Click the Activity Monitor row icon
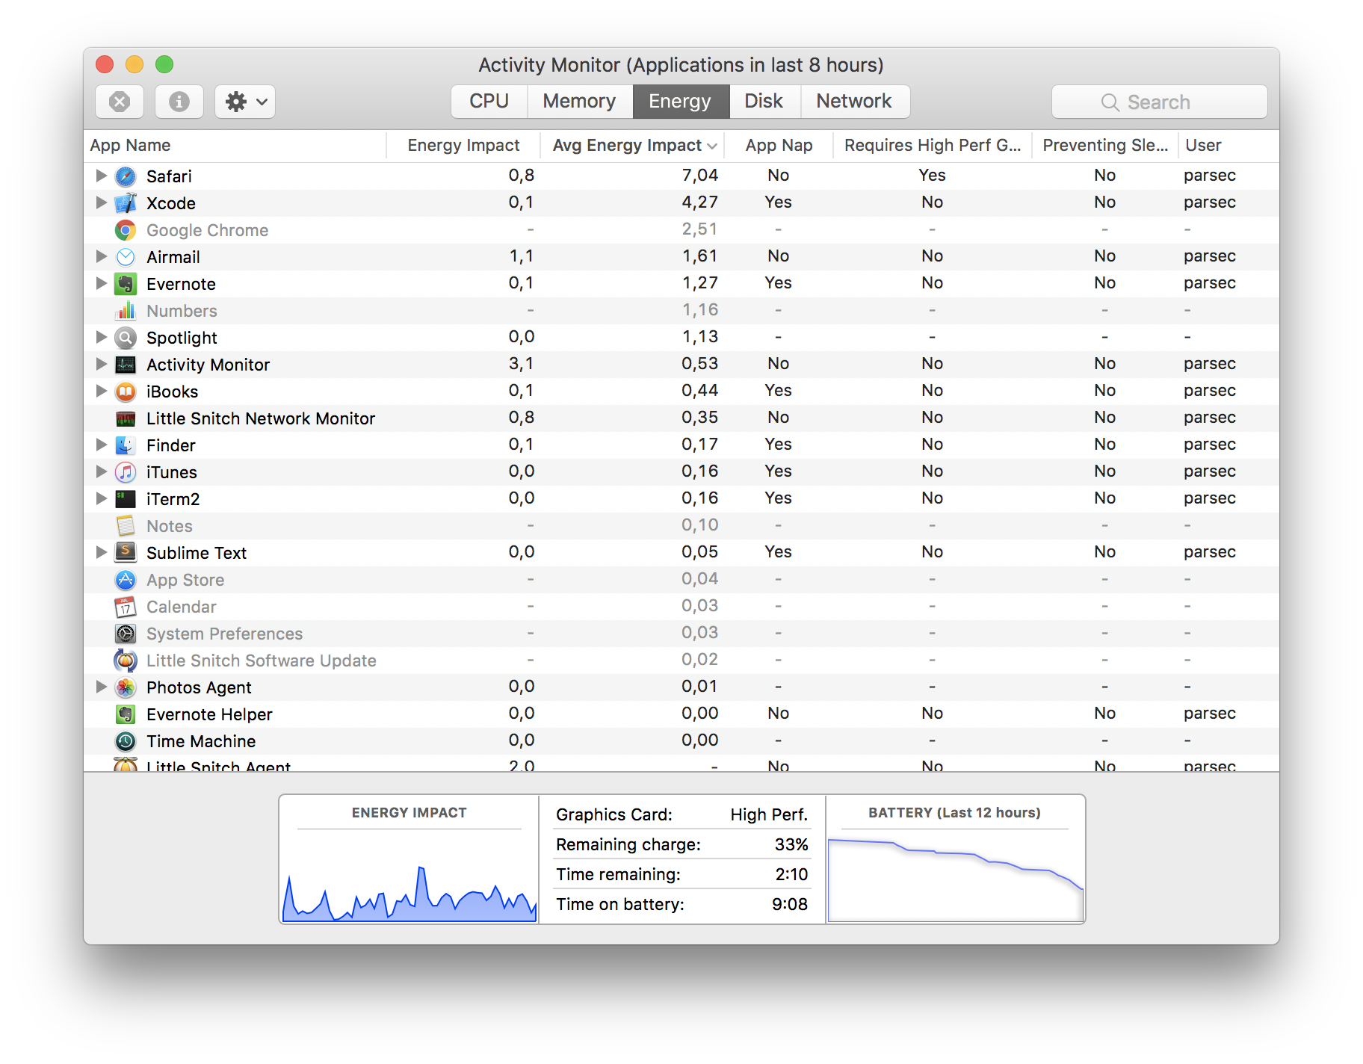The image size is (1363, 1064). coord(126,365)
